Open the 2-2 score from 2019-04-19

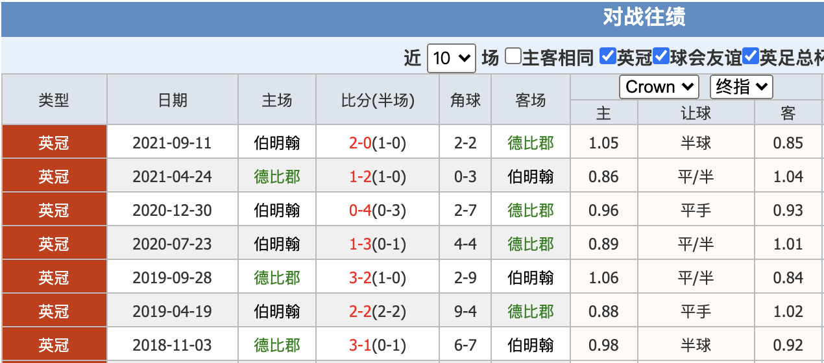[360, 311]
